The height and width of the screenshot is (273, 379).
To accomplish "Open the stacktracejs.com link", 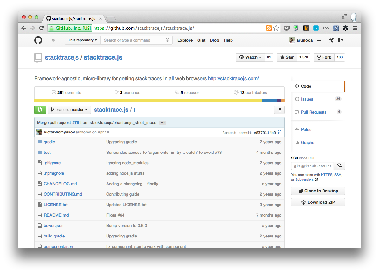I will 233,79.
